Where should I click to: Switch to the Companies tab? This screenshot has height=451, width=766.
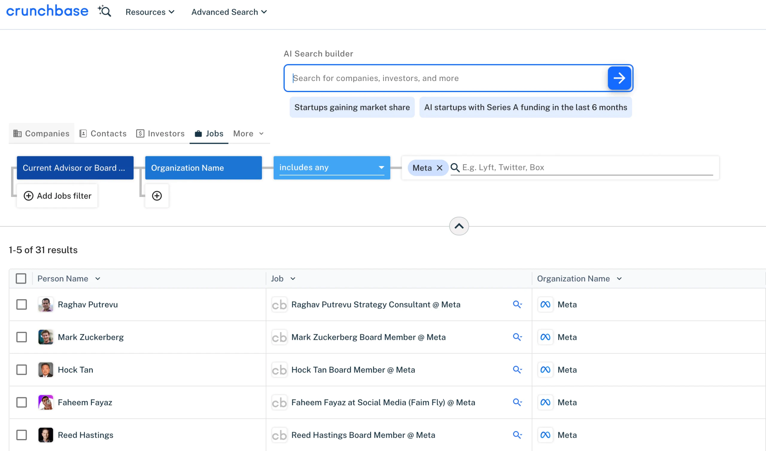click(x=41, y=133)
